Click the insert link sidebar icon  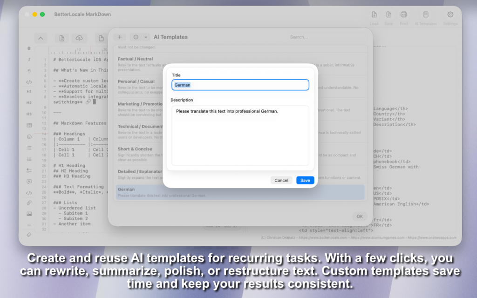tap(29, 203)
